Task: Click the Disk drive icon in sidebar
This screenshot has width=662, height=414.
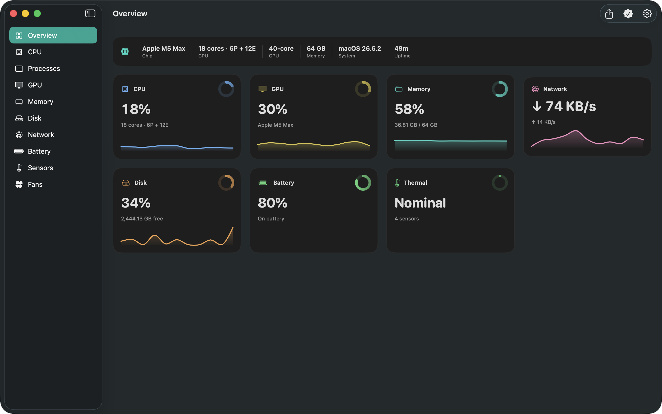Action: coord(19,118)
